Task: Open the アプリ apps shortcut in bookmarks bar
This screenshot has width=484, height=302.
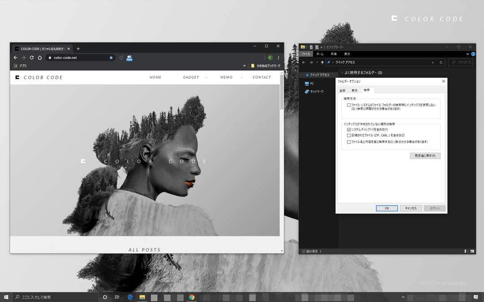Action: coord(20,66)
